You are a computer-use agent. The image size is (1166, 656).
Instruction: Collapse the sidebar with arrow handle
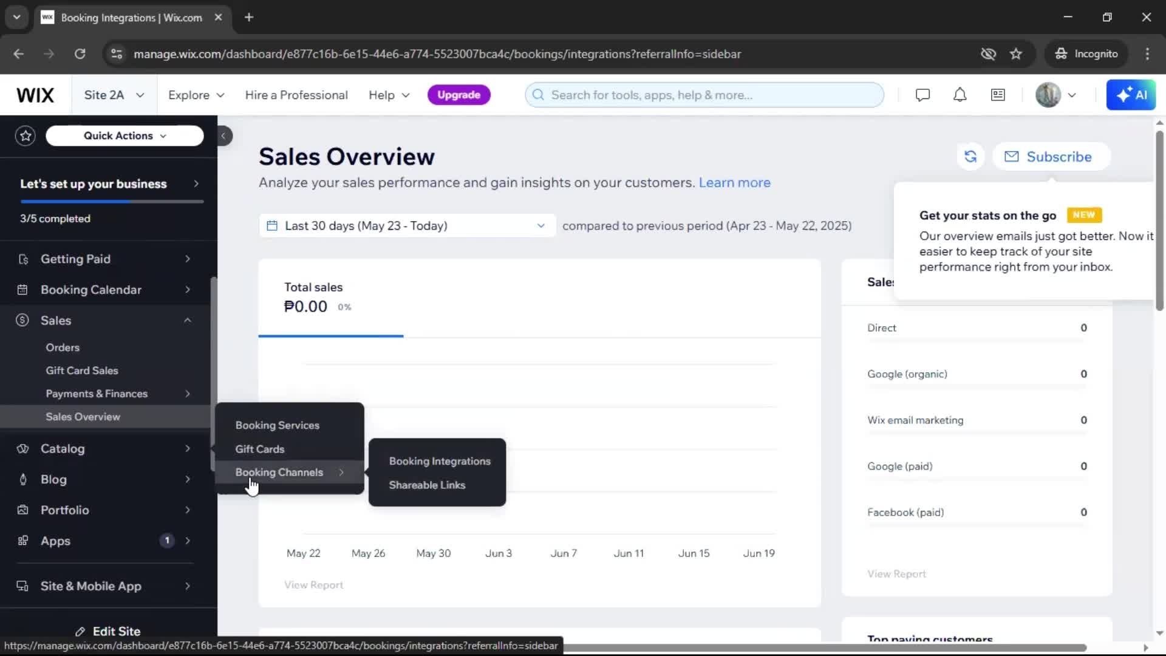click(x=223, y=135)
